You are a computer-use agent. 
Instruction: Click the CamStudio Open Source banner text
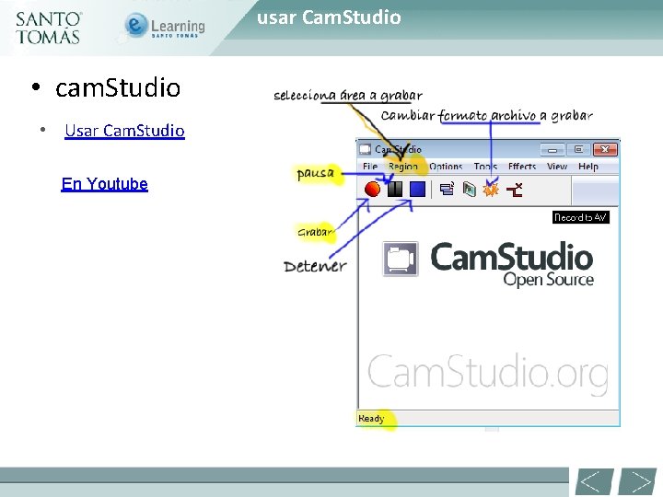point(512,264)
